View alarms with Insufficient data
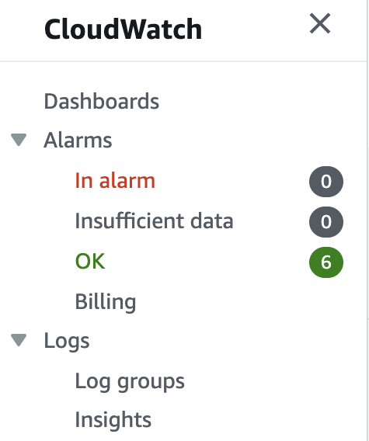369x441 pixels. (x=155, y=220)
